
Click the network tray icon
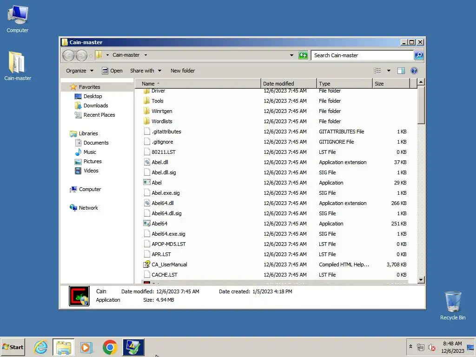coord(420,347)
